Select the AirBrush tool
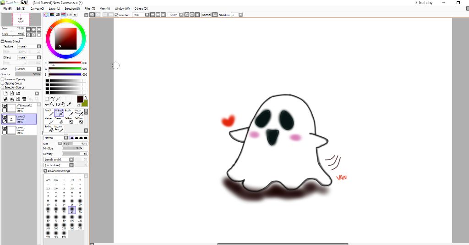 click(59, 112)
